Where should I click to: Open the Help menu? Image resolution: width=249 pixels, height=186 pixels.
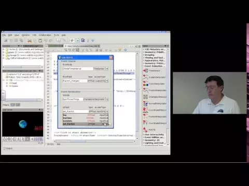(64, 35)
